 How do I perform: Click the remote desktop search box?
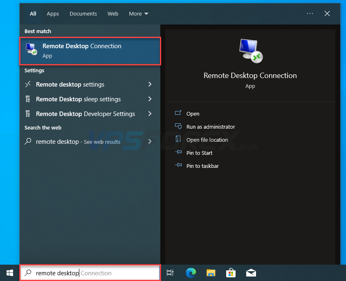tap(90, 273)
